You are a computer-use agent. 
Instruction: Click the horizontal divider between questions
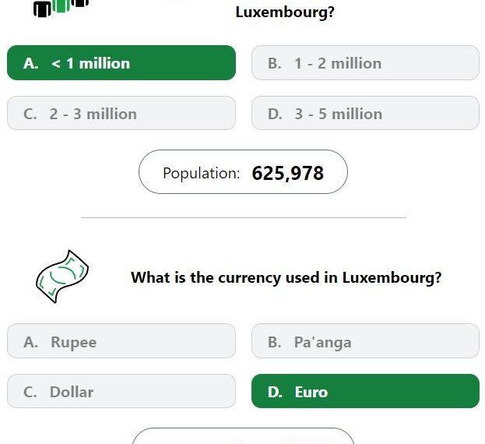click(243, 217)
